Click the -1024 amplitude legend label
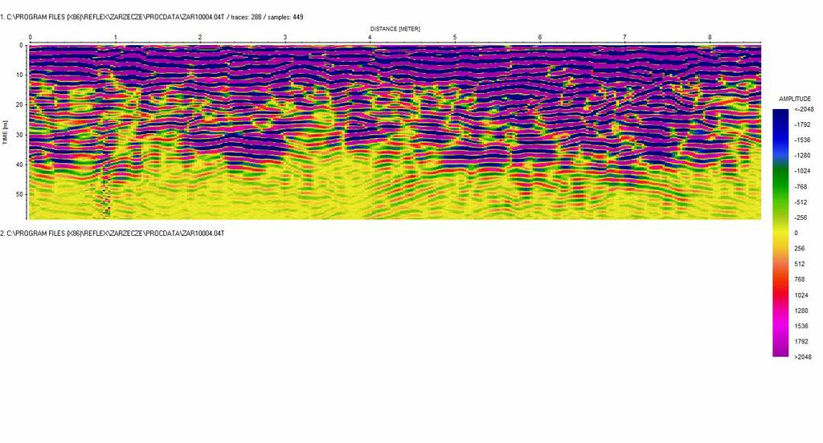Viewport: 823px width, 443px height. pyautogui.click(x=803, y=171)
